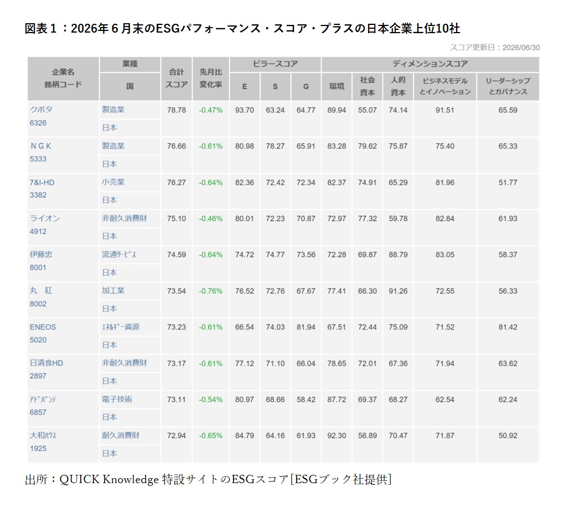
Task: Click stock code 4912
Action: pos(38,232)
